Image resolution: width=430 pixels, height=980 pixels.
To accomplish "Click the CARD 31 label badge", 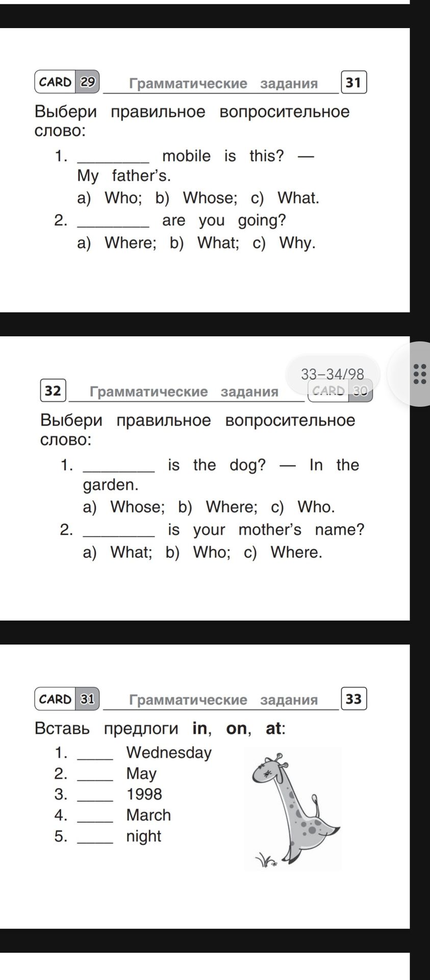I will click(x=67, y=699).
